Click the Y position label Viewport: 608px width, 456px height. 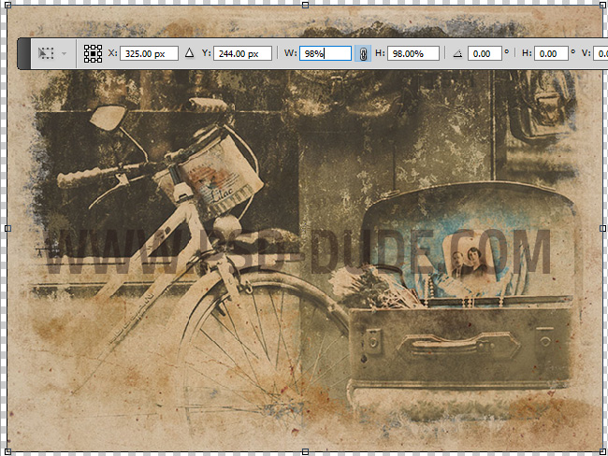(x=206, y=53)
